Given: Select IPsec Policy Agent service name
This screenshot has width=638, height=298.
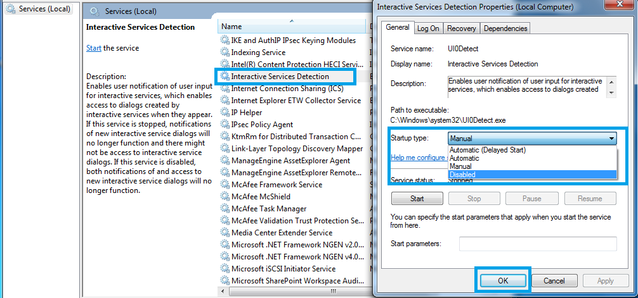Looking at the screenshot, I should point(262,124).
